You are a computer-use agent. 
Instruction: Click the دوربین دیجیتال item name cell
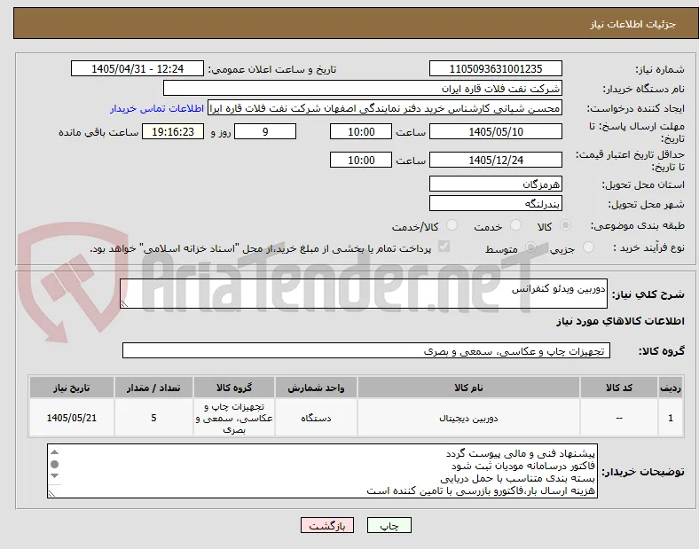(468, 418)
